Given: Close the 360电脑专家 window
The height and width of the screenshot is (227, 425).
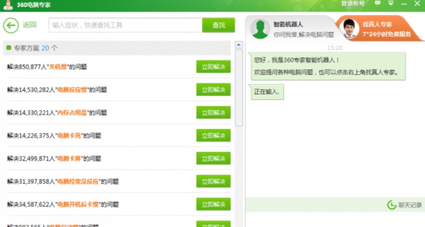Looking at the screenshot, I should pos(417,4).
